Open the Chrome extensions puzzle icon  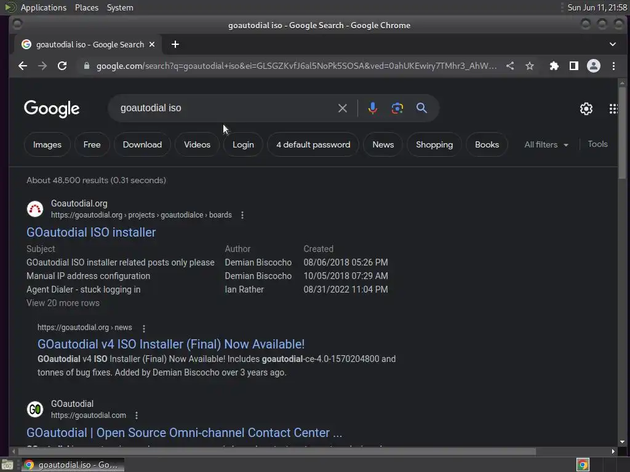click(554, 66)
